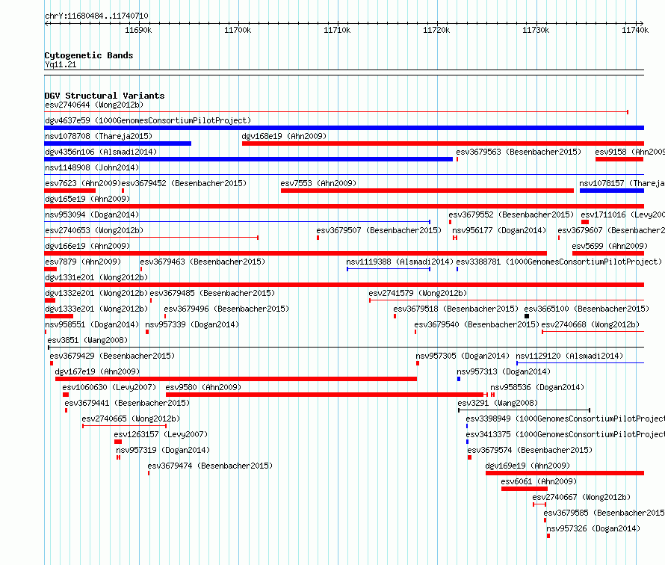Open esv3679463 (Besenbacher2015) label

202,262
